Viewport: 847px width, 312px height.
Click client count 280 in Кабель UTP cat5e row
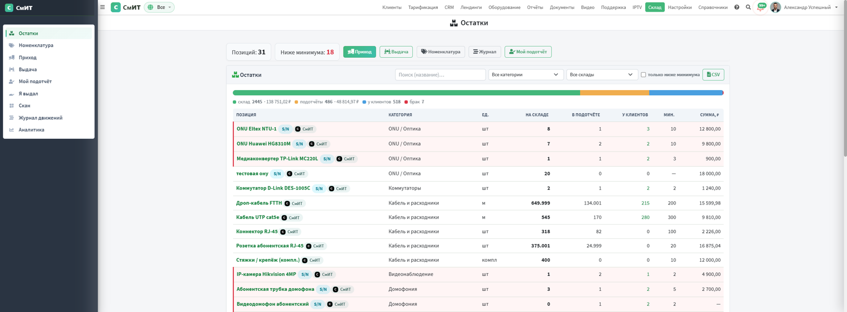(645, 217)
